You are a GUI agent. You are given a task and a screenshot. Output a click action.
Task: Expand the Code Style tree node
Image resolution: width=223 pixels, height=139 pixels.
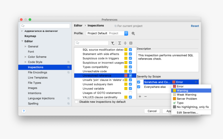point(25,62)
